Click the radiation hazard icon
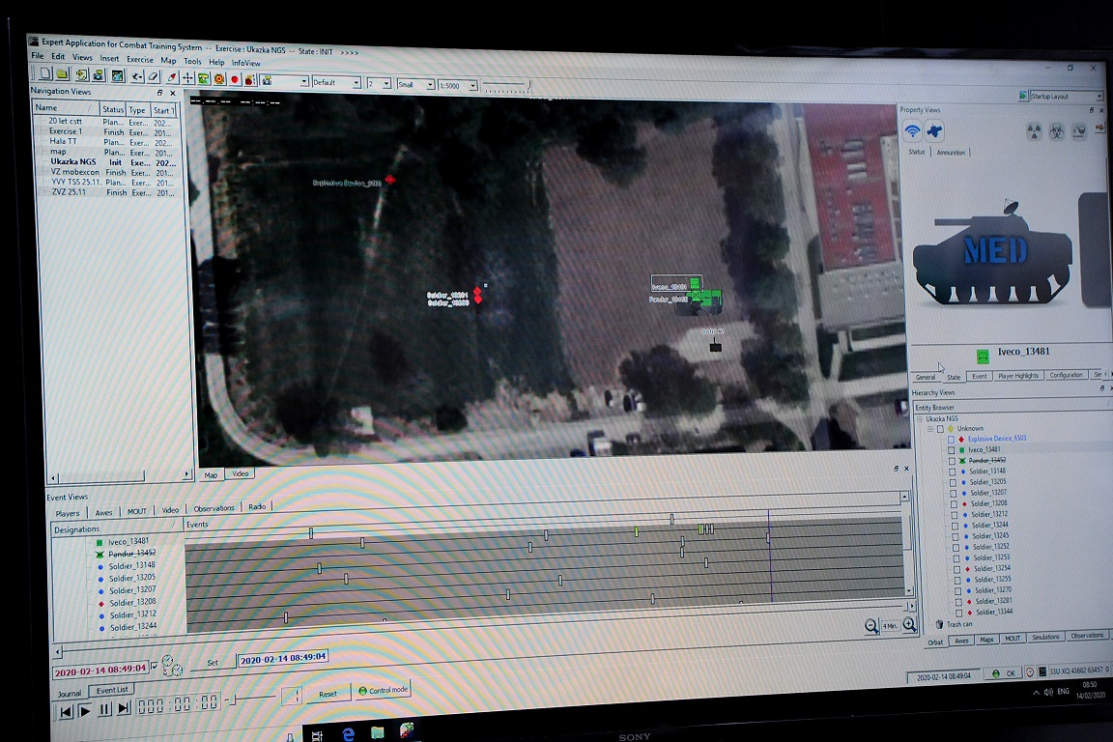 pyautogui.click(x=1034, y=131)
